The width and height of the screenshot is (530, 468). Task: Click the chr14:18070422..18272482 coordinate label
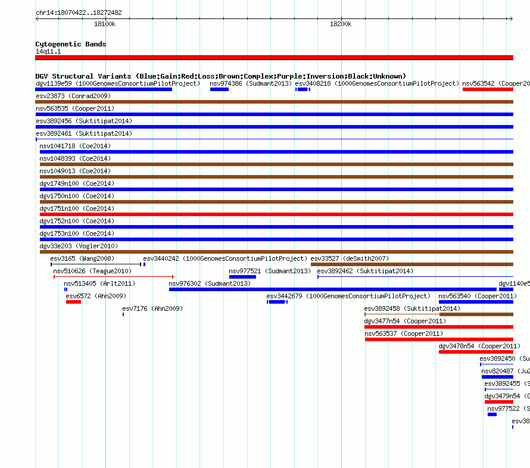(x=79, y=13)
